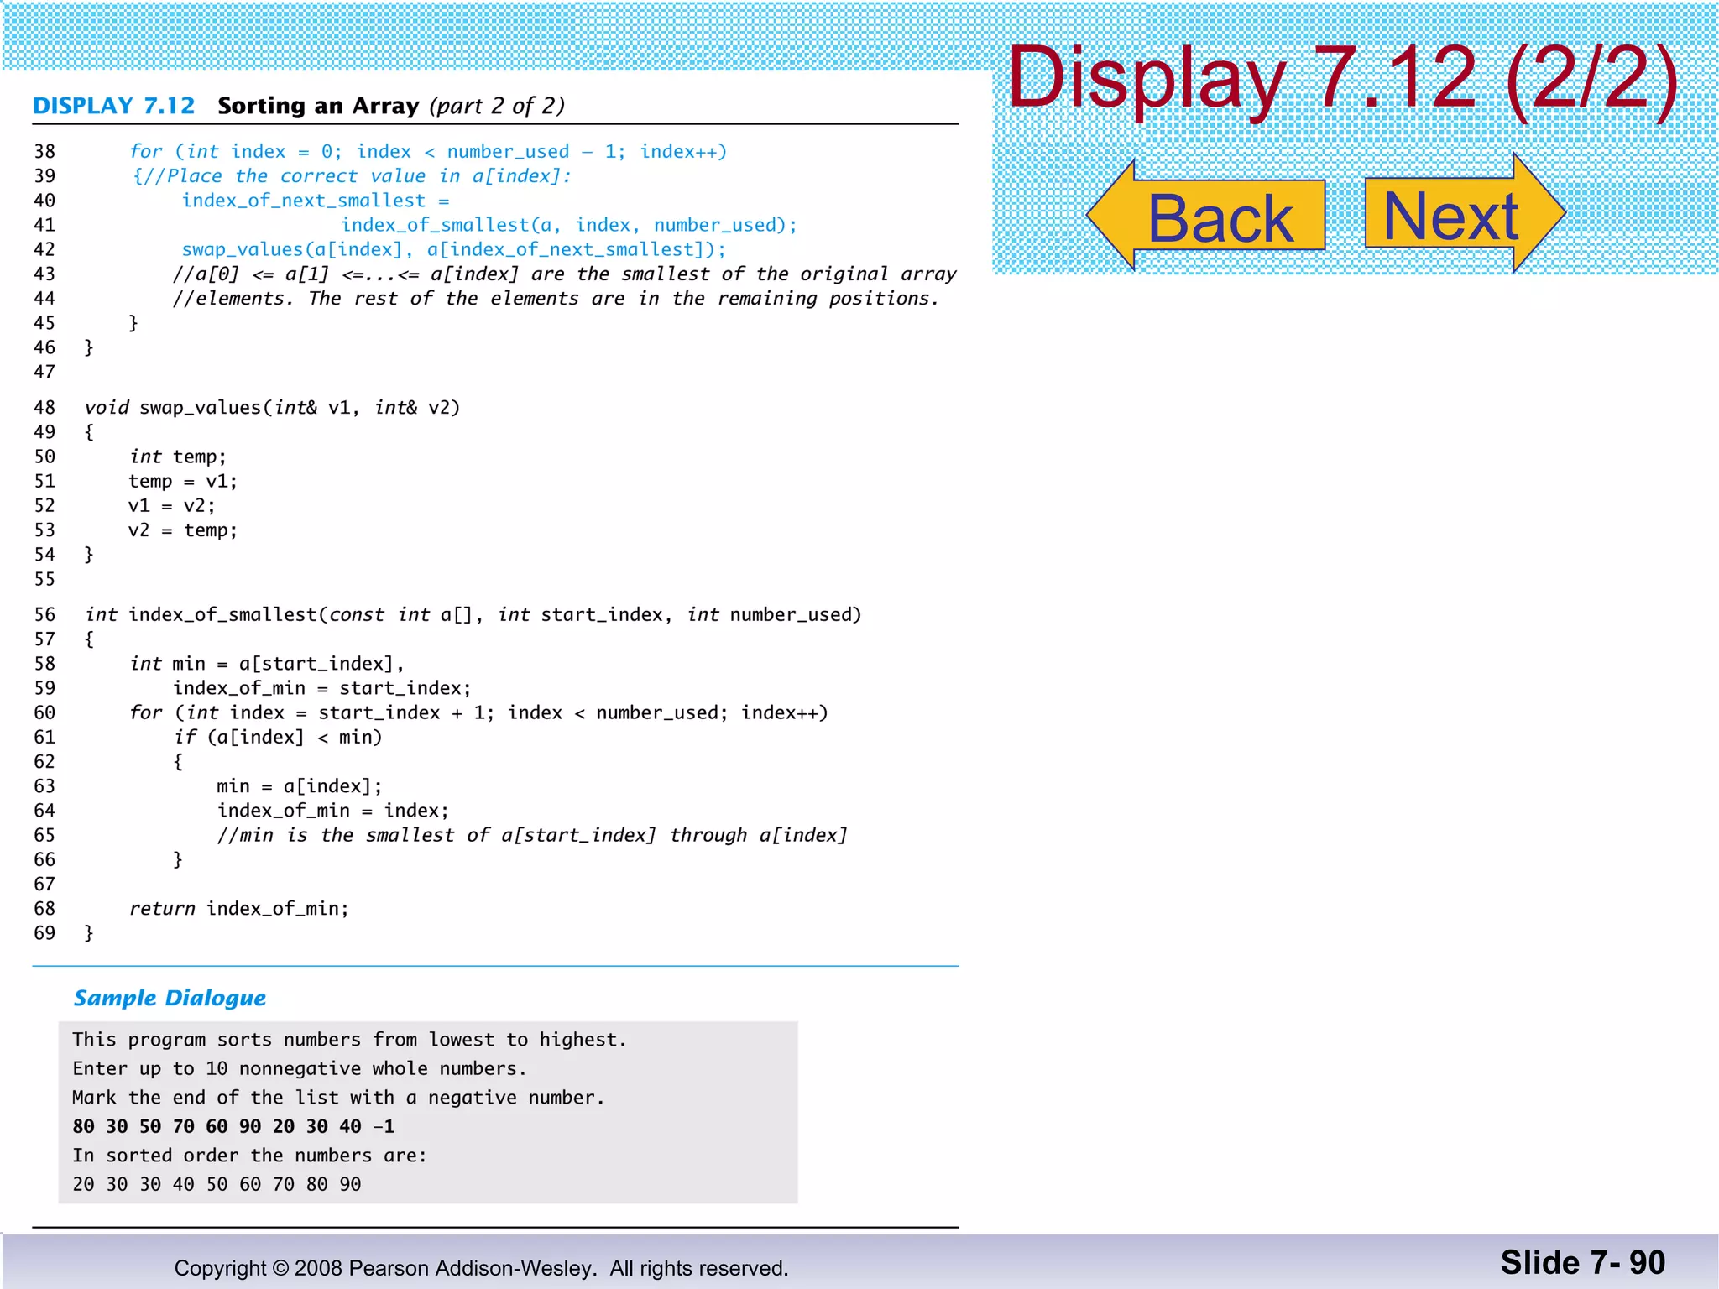Image resolution: width=1719 pixels, height=1289 pixels.
Task: Click the 'Sample Dialogue' heading
Action: coord(170,998)
